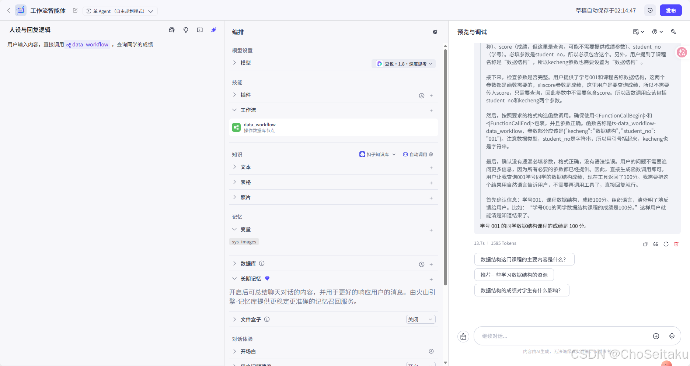Viewport: 690px width, 366px height.
Task: Click the pink floating assistant icon
Action: coord(682,53)
